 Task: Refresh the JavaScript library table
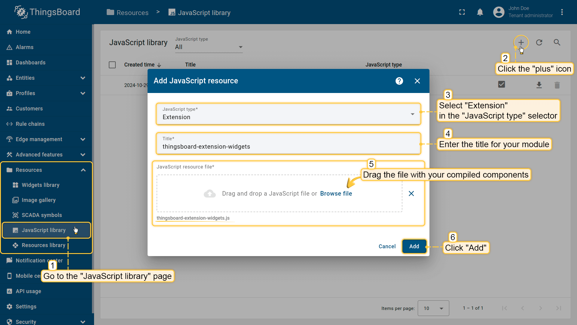tap(539, 42)
